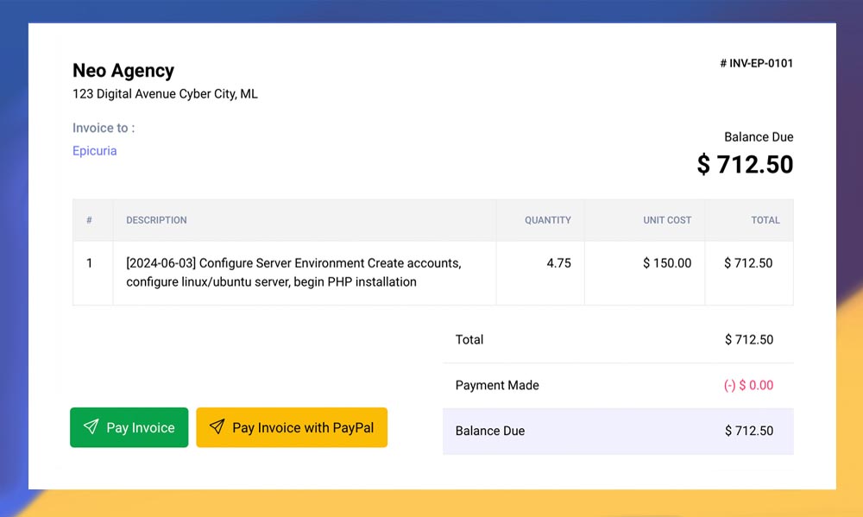Click the TOTAL column header
Viewport: 863px width, 517px height.
765,220
